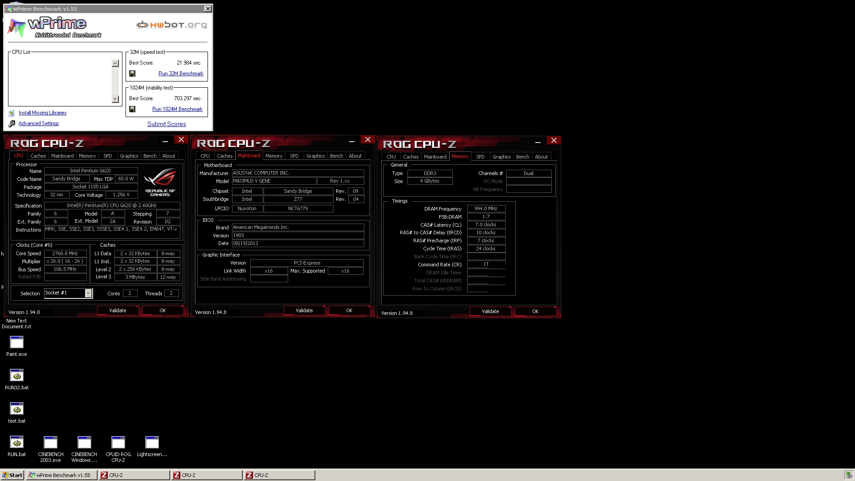Close the wPrime Benchmark window

(x=208, y=9)
